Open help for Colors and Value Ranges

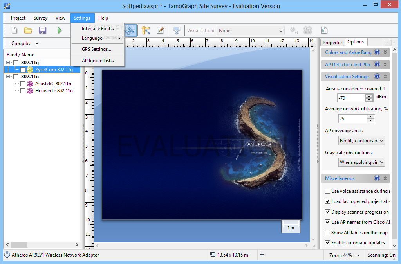377,52
